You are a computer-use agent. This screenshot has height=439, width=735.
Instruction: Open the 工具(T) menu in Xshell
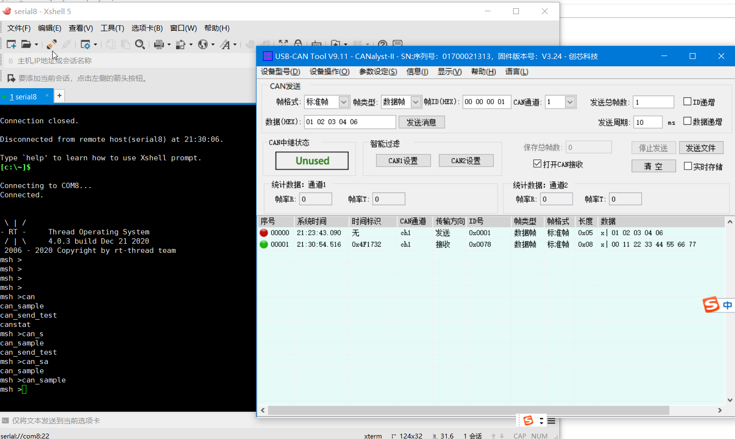click(x=112, y=28)
